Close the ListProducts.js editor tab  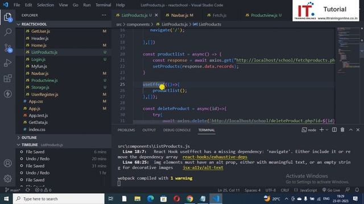[x=156, y=15]
